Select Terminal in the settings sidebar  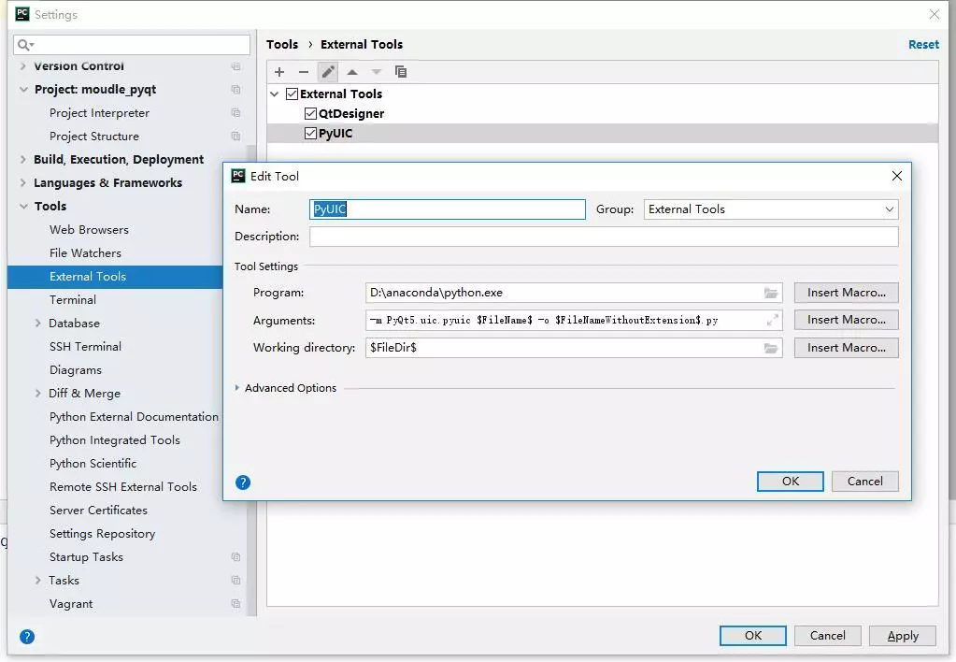tap(75, 299)
